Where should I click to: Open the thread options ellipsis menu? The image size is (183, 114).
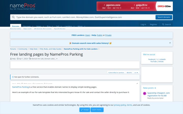click(136, 73)
